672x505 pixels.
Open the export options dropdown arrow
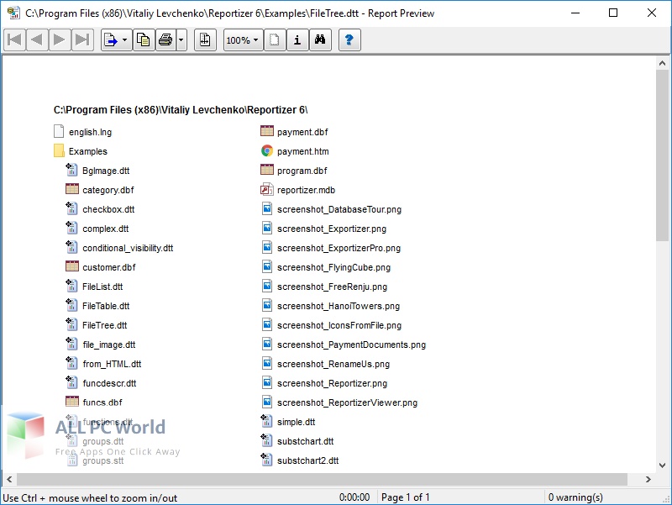coord(125,40)
